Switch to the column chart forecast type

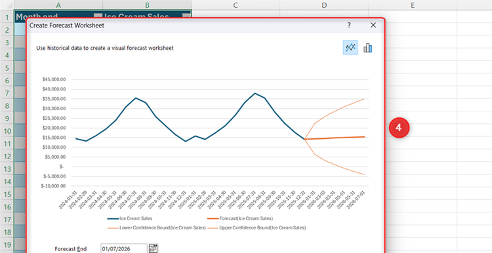click(x=368, y=48)
